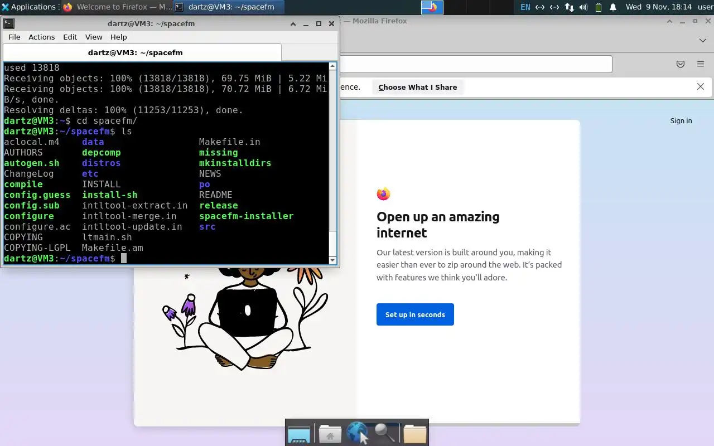Image resolution: width=714 pixels, height=446 pixels.
Task: Click the first network connection tray icon
Action: [x=539, y=7]
